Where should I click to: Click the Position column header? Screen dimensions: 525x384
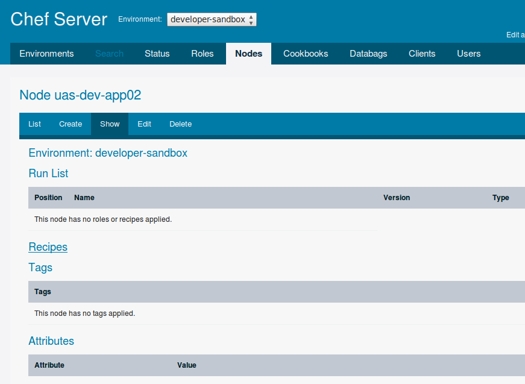48,198
